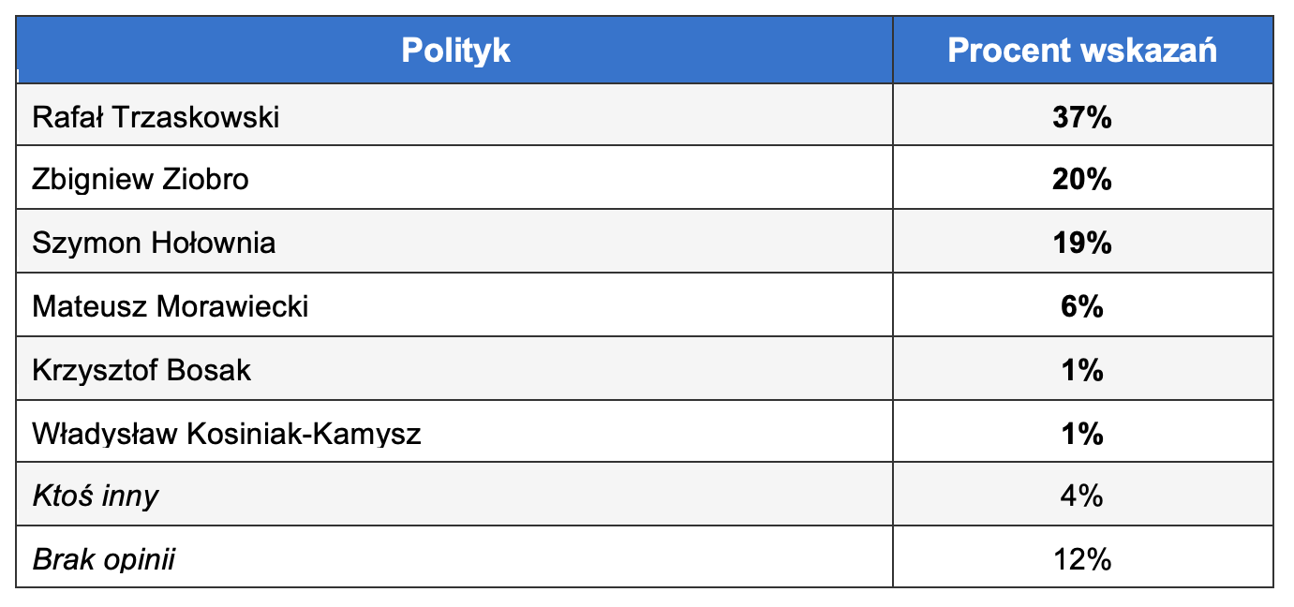Click the 6% value cell

(x=1082, y=306)
